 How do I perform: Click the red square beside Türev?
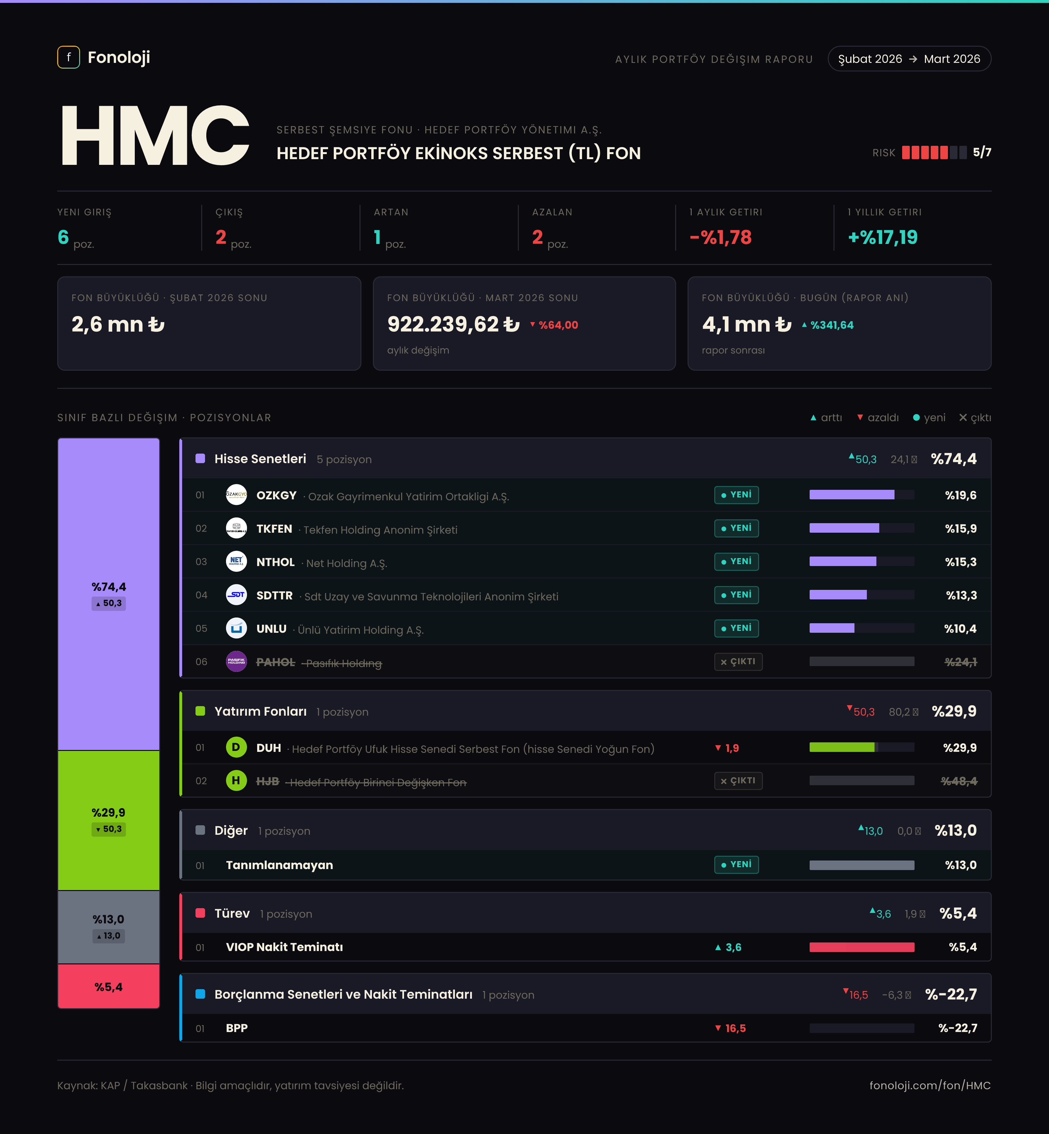pyautogui.click(x=200, y=913)
